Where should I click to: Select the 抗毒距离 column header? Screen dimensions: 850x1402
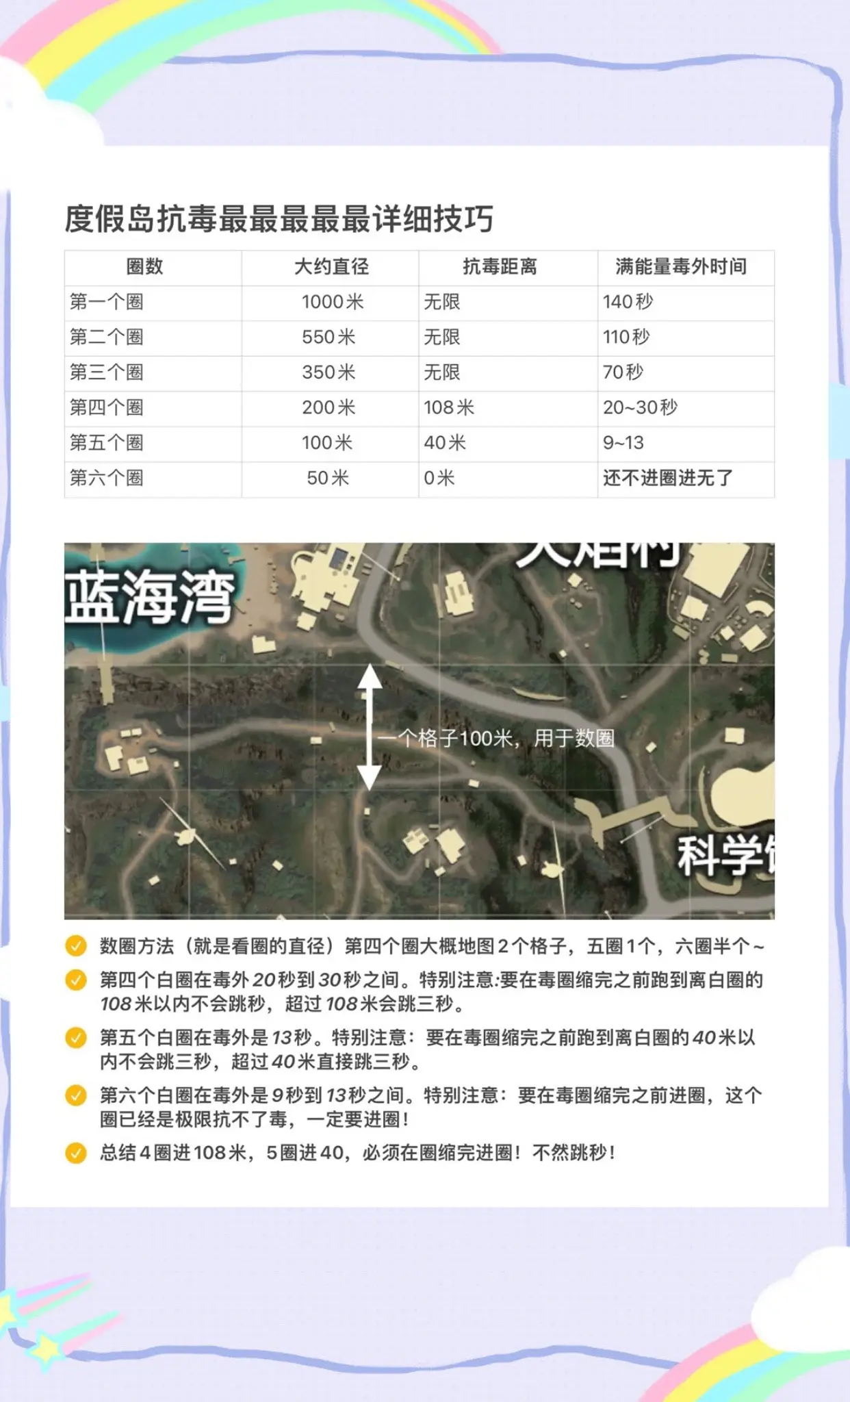500,266
